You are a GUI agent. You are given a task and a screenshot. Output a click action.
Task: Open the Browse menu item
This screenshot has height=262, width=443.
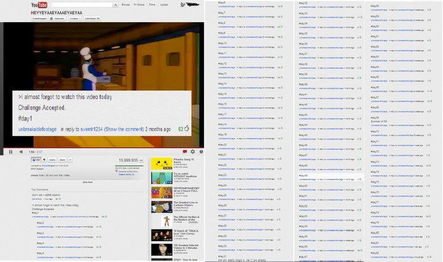pos(126,5)
